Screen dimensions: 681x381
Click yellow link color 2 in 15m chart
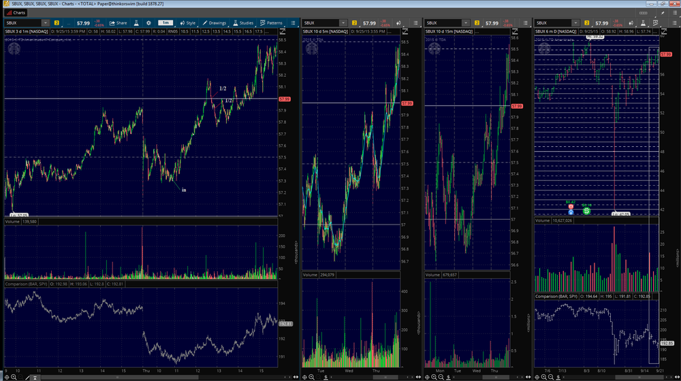click(x=477, y=23)
